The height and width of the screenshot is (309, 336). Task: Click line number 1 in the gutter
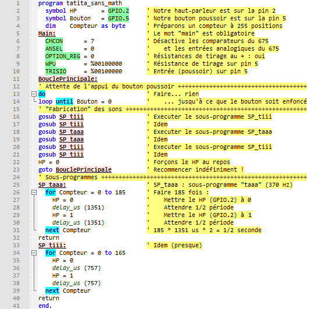click(18, 3)
